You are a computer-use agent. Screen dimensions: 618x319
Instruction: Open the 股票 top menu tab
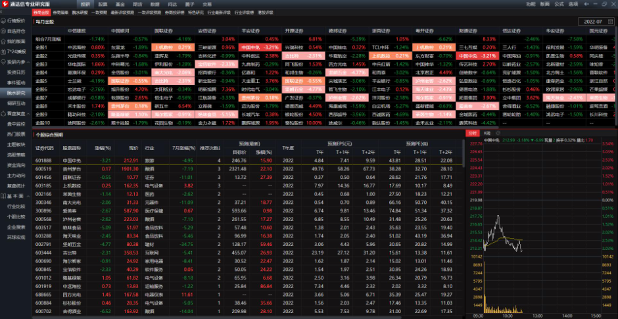click(x=102, y=4)
